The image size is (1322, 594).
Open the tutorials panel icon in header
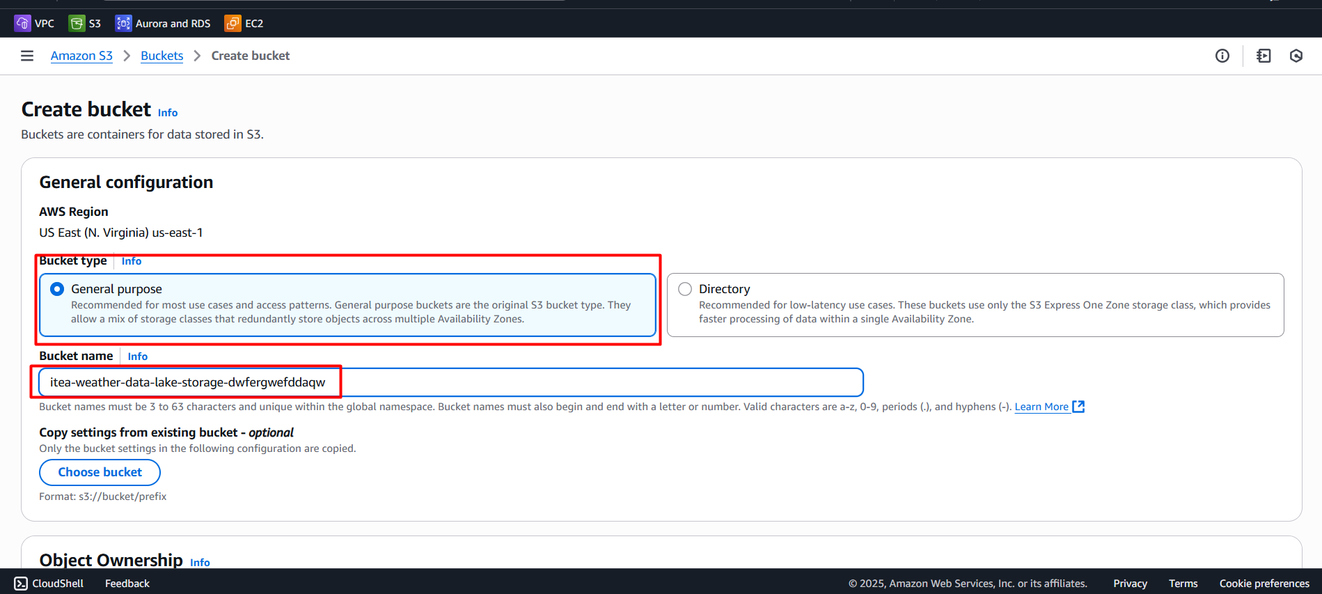tap(1263, 56)
